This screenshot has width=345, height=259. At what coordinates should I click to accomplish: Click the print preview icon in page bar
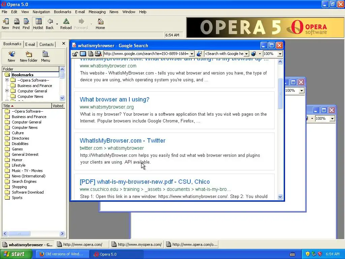[x=98, y=54]
